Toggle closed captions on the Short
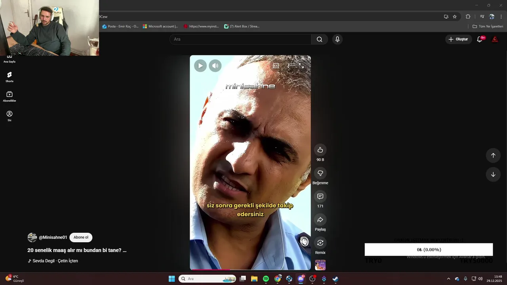This screenshot has height=285, width=507. (x=276, y=66)
